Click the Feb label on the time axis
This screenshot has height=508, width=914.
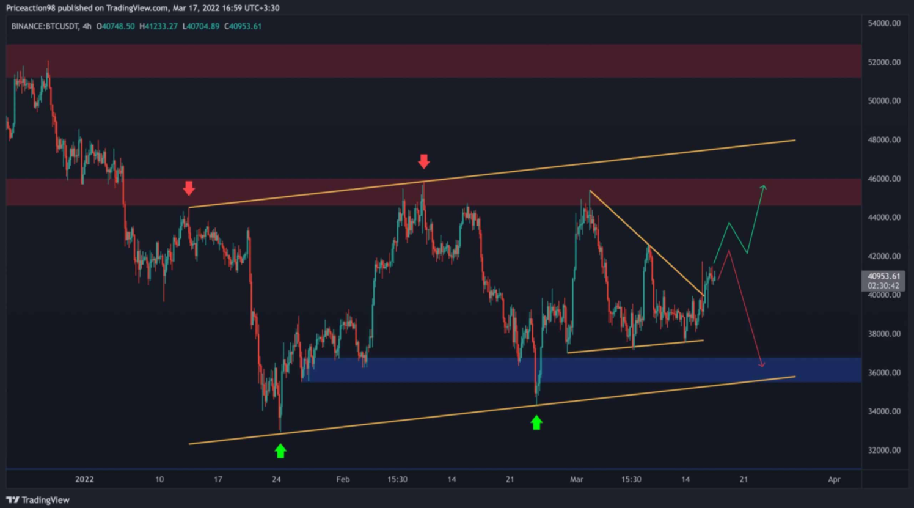[343, 479]
